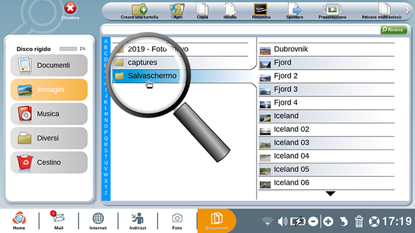
Task: Open the Diversi category
Action: (49, 139)
